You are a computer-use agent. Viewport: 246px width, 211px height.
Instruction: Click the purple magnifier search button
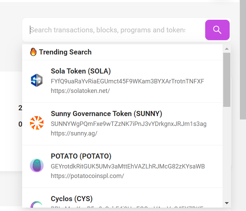click(217, 30)
